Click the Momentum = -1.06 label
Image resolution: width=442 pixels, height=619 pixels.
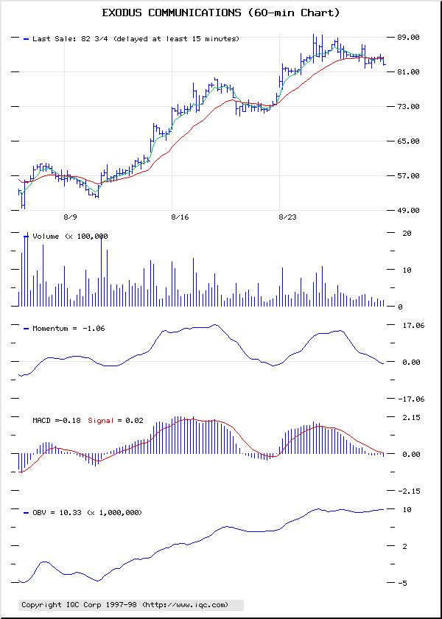[69, 328]
